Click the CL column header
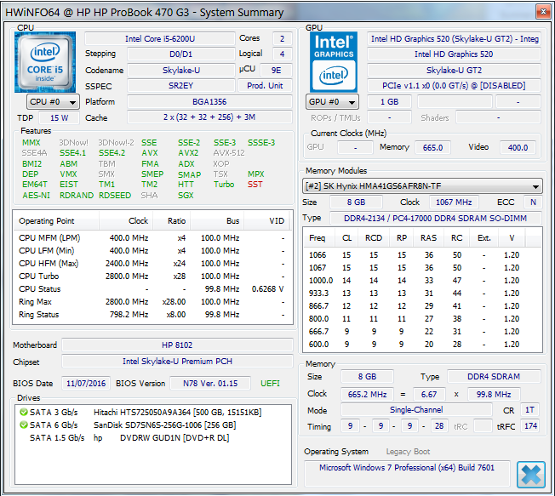The height and width of the screenshot is (496, 555). [x=346, y=238]
